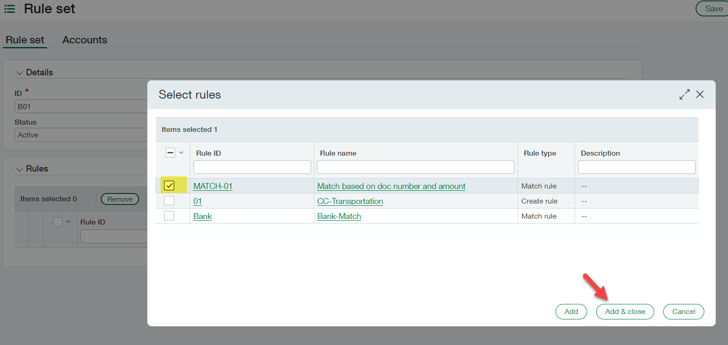This screenshot has width=728, height=345.
Task: Collapse the Rules section
Action: tap(20, 169)
